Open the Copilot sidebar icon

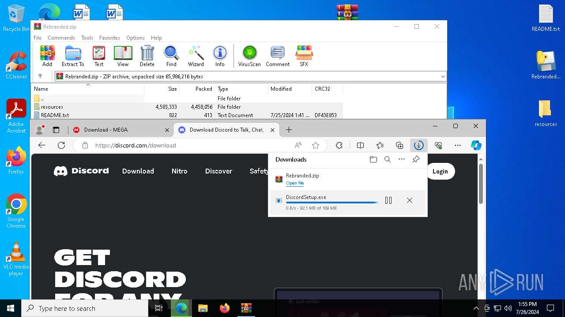tap(476, 145)
